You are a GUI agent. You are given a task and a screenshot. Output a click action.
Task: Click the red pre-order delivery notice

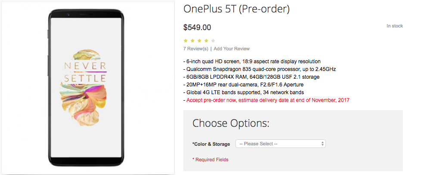click(x=266, y=100)
